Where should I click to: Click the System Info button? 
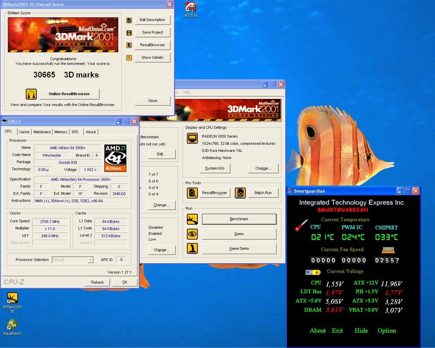pyautogui.click(x=215, y=169)
